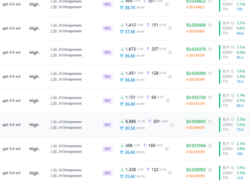
Task: Click input token count 1,412
Action: click(131, 25)
